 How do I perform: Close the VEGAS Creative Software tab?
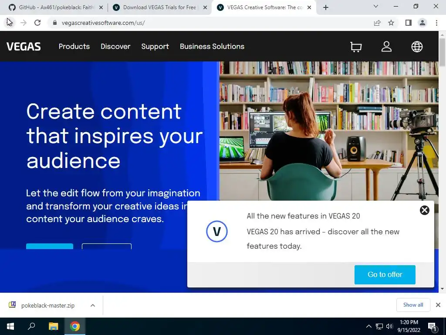[309, 8]
